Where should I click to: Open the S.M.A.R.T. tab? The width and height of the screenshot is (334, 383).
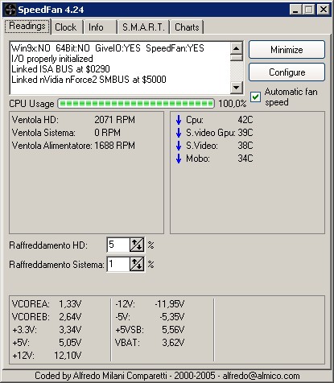143,27
